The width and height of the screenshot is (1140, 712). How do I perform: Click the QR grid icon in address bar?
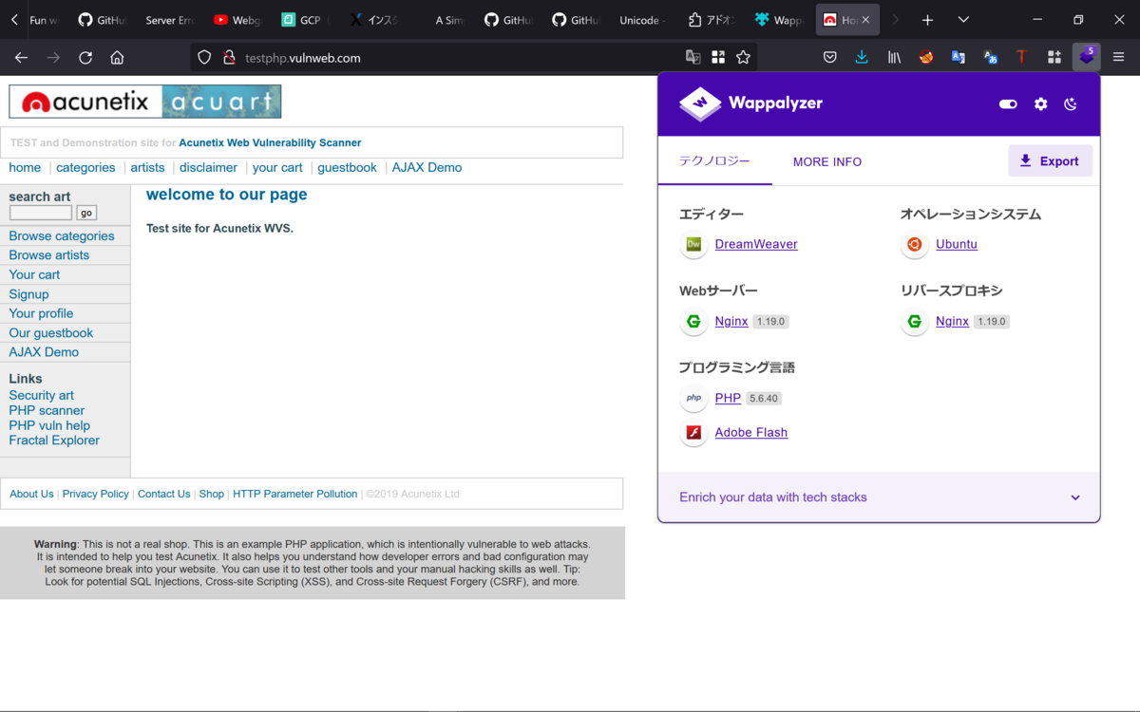tap(718, 57)
